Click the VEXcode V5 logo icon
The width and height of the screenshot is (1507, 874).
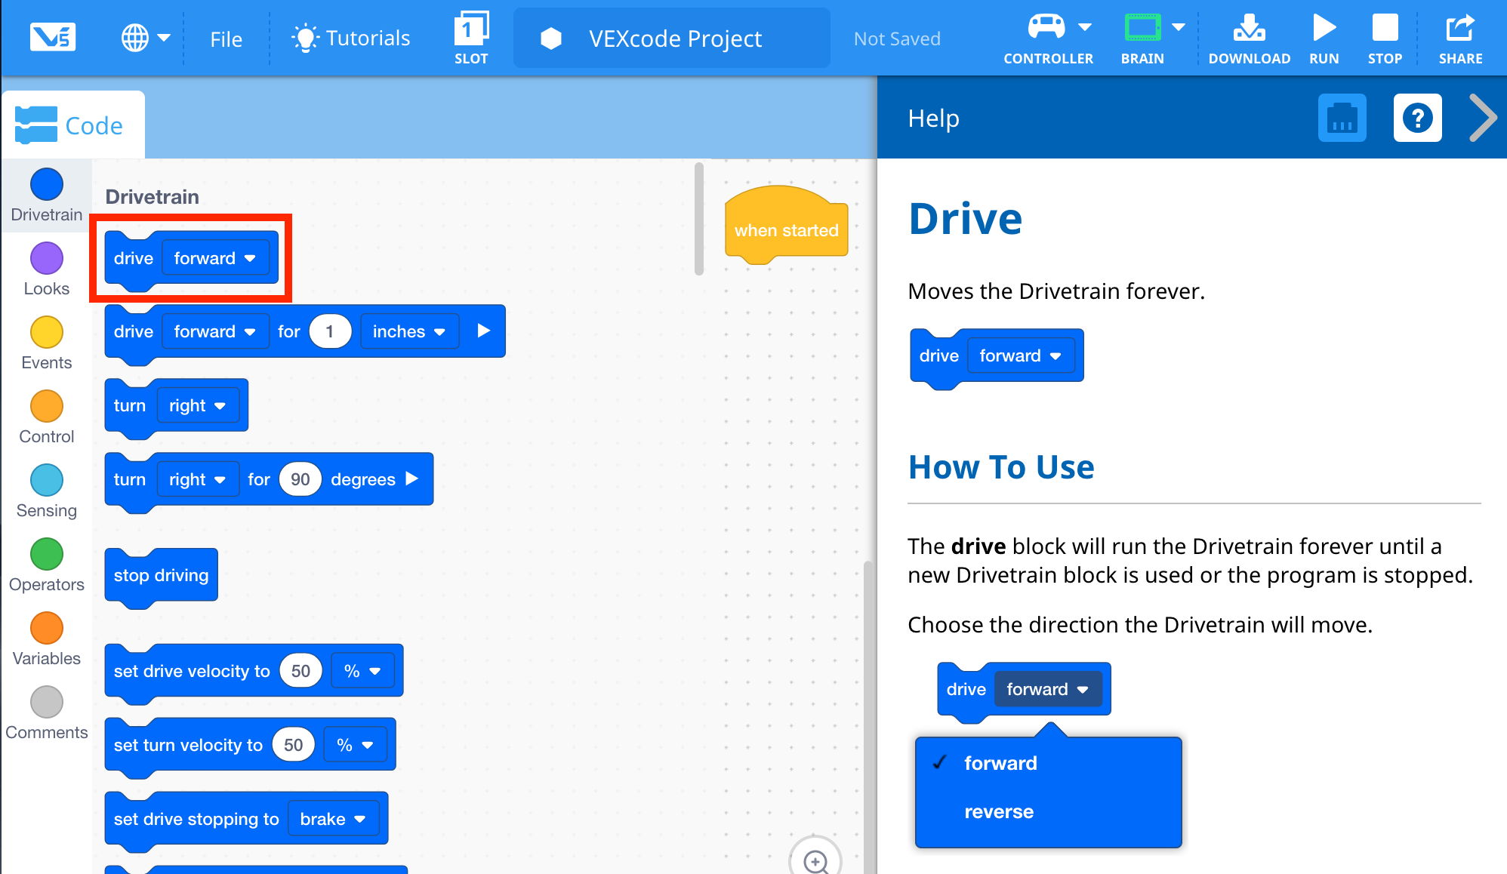point(52,37)
